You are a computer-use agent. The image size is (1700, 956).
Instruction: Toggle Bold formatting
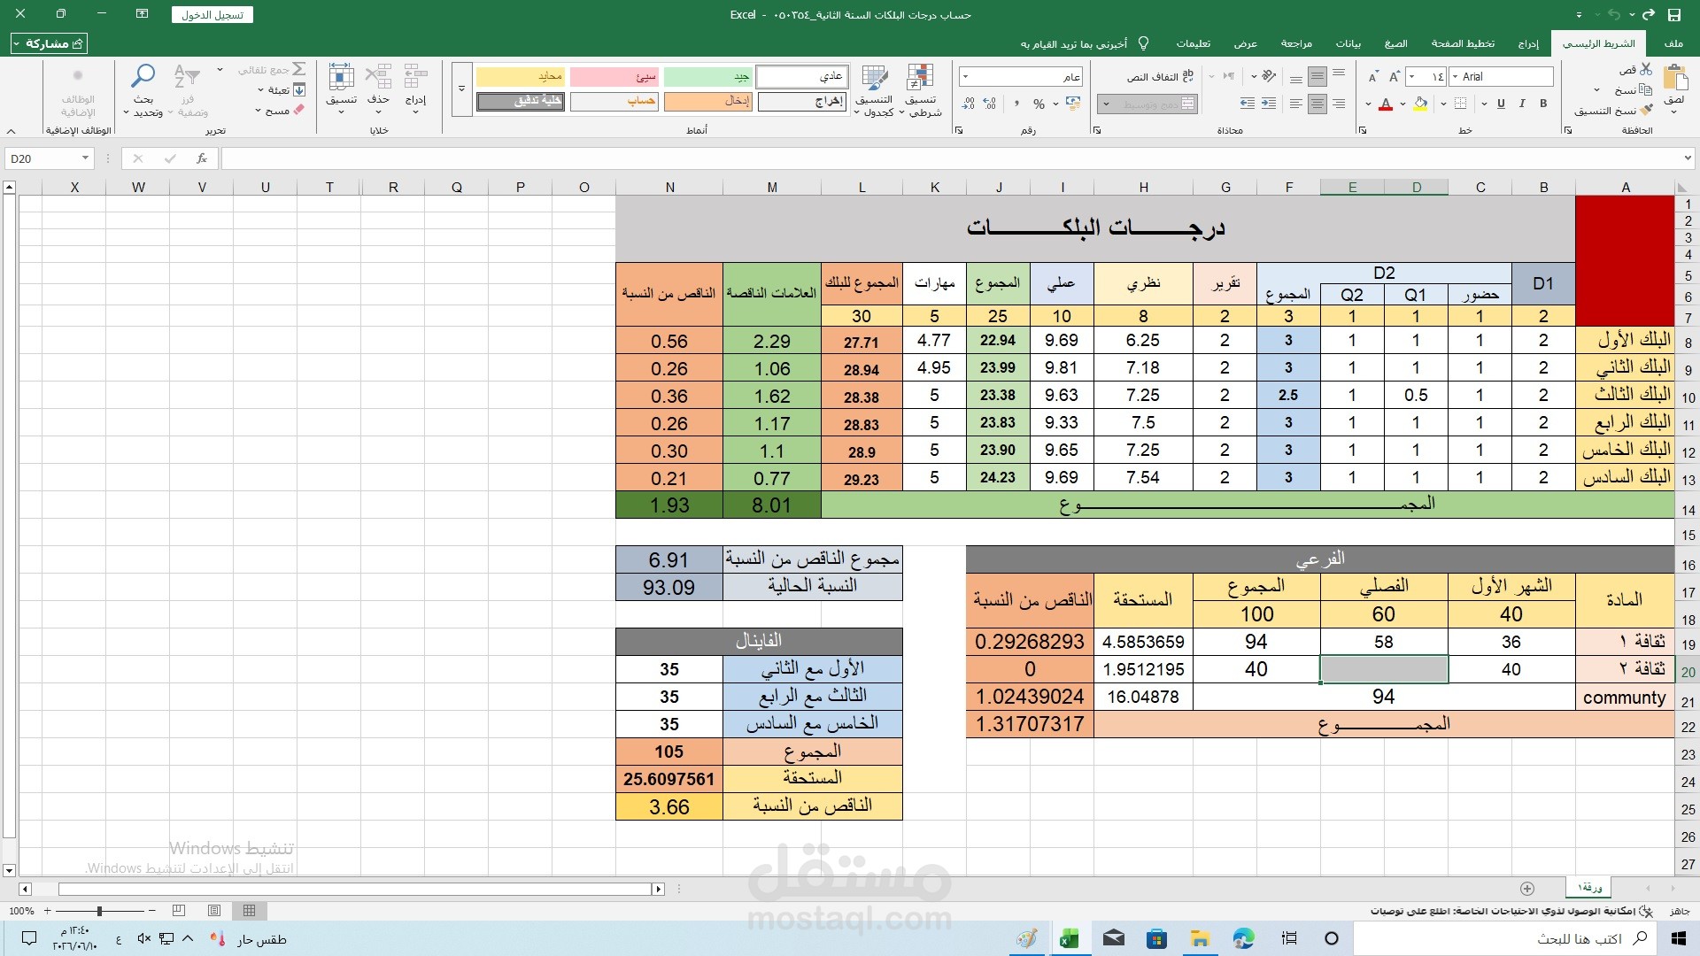[1543, 104]
